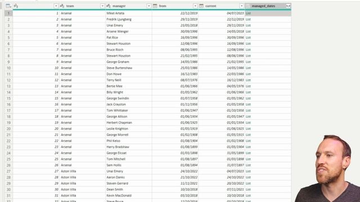This screenshot has height=202, width=360.
Task: Select row number 5 header
Action: [8, 38]
